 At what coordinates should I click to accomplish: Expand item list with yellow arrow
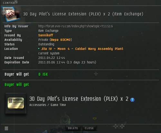tap(95, 119)
